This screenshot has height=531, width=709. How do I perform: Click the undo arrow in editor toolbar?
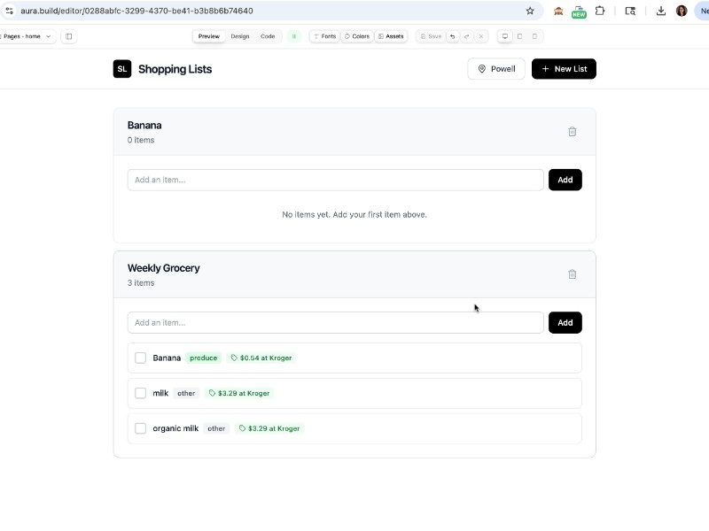click(x=452, y=36)
